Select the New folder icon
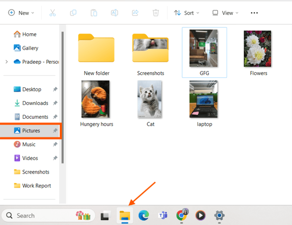 point(96,48)
